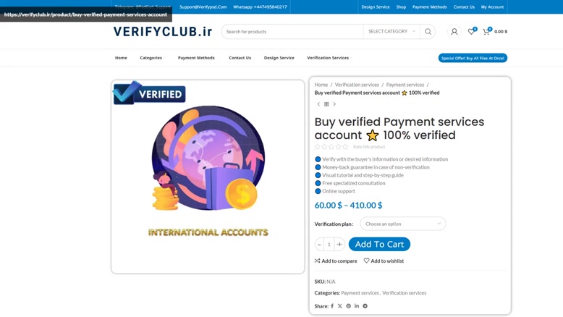
Task: Go to previous product arrow
Action: pyautogui.click(x=318, y=104)
